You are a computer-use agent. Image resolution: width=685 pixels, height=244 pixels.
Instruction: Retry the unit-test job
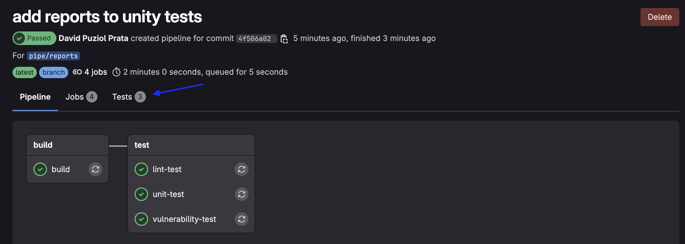point(242,194)
